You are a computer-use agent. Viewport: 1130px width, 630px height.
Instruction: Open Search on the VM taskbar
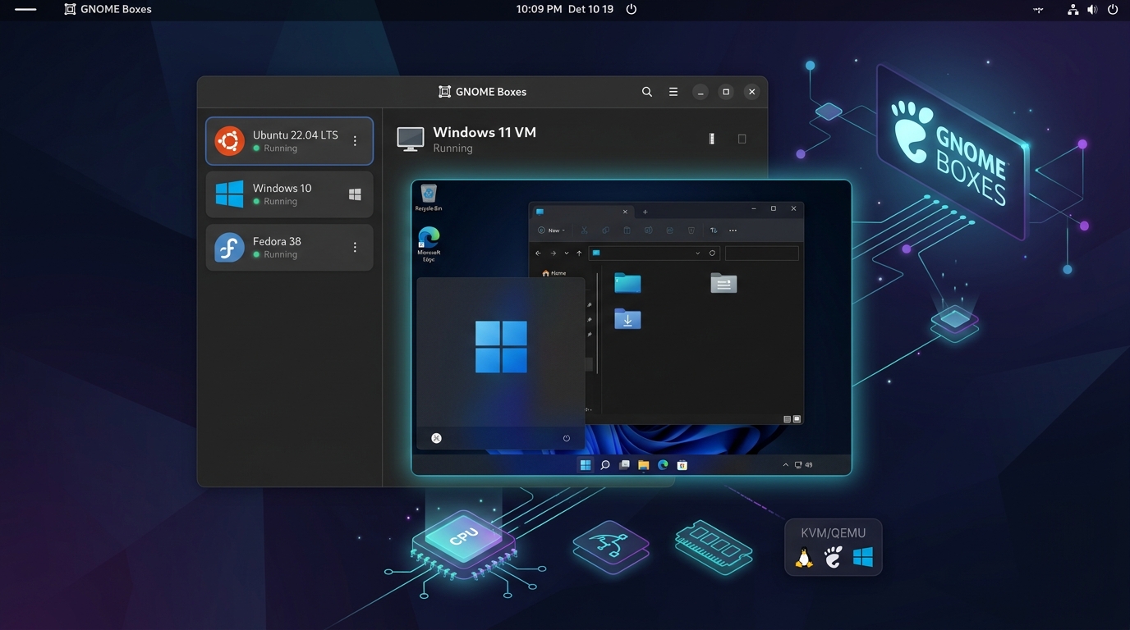tap(605, 465)
